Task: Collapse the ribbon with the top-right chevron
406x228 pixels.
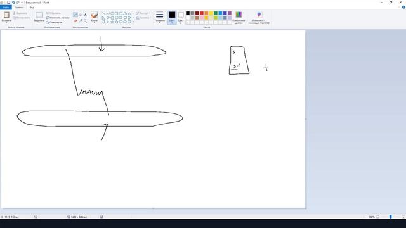Action: point(399,7)
